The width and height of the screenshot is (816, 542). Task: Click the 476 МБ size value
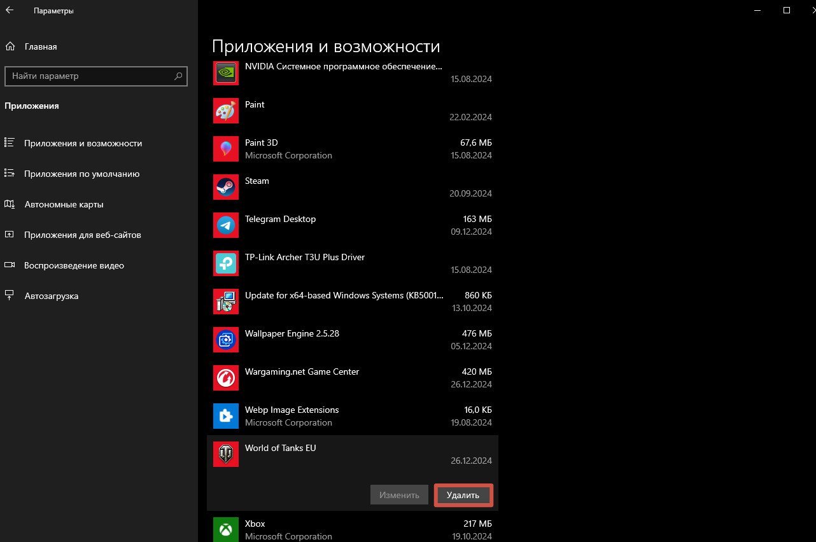tap(477, 333)
